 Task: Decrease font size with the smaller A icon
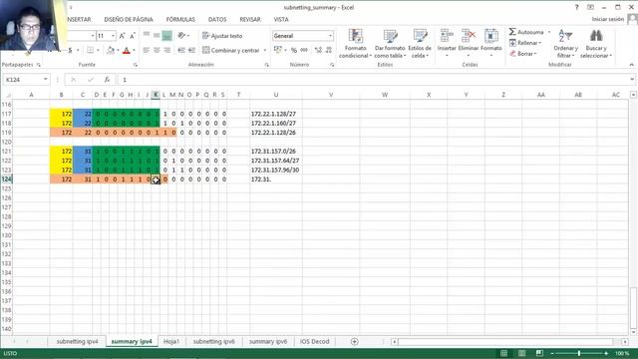tap(133, 36)
